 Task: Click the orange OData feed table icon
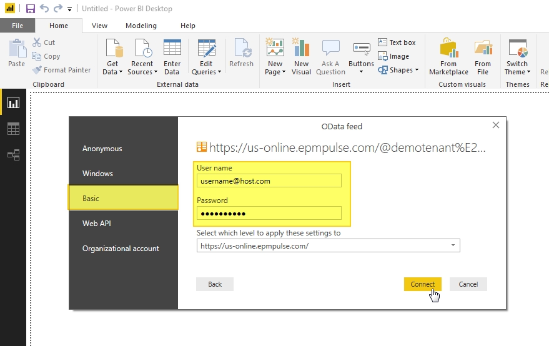pos(202,147)
